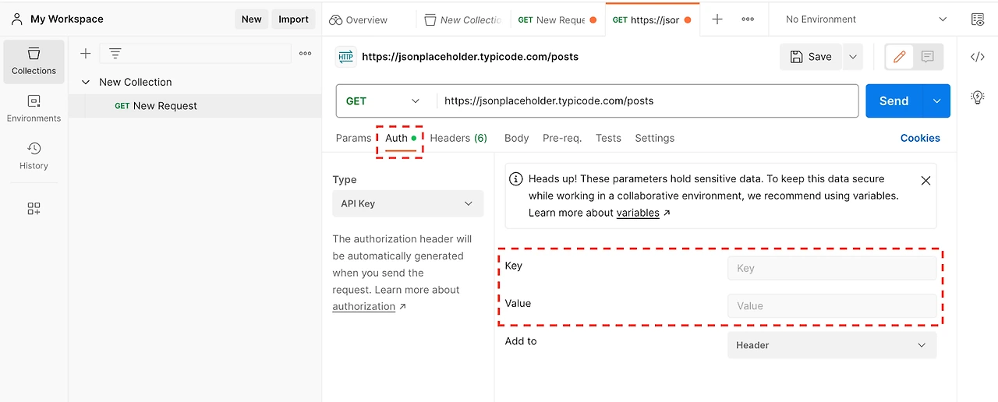Open the lightbulb related info icon
This screenshot has width=998, height=402.
[x=978, y=97]
